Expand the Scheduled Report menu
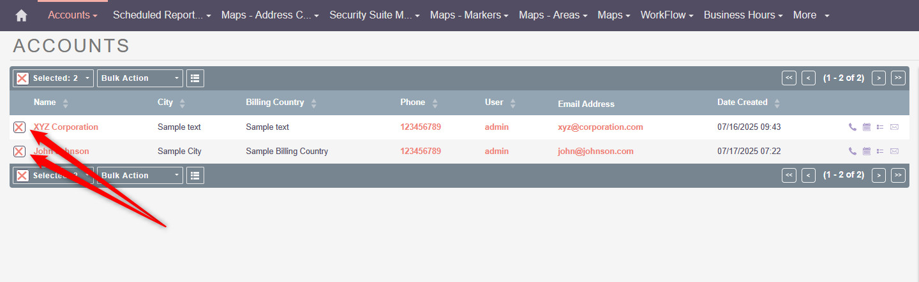Screen dimensions: 919x282 (162, 15)
